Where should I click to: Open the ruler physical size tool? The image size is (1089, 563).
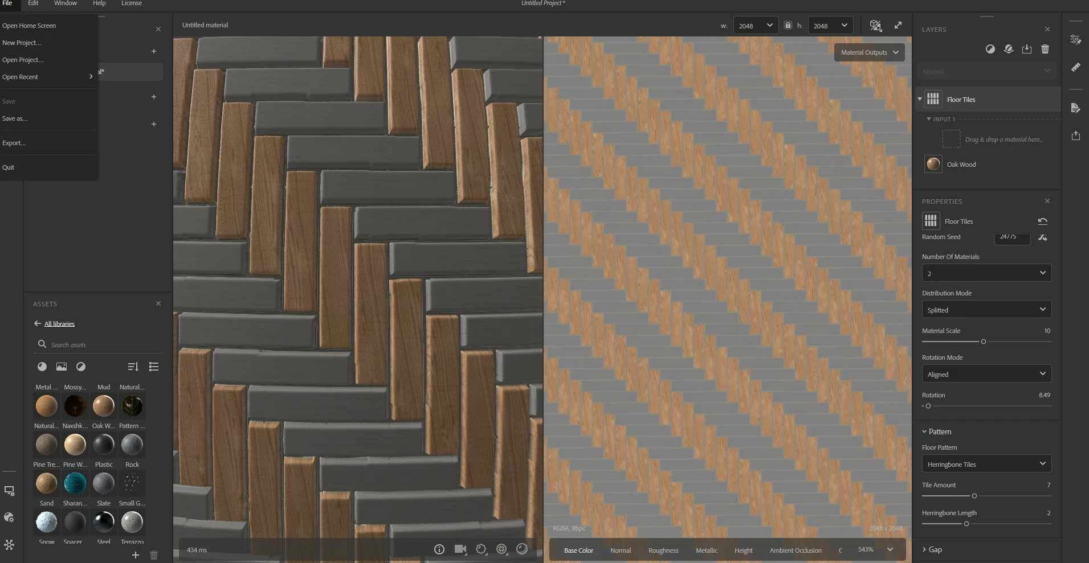click(x=1075, y=67)
